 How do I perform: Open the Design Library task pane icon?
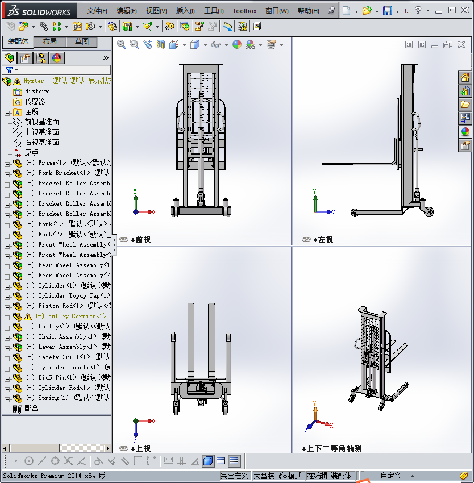pos(465,91)
